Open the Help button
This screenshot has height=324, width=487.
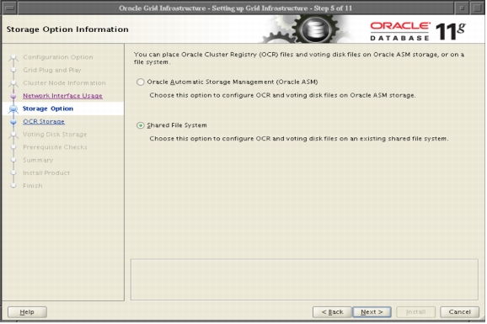(x=27, y=312)
